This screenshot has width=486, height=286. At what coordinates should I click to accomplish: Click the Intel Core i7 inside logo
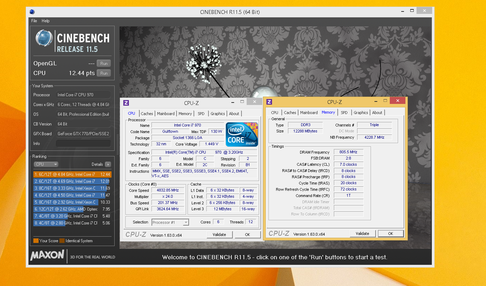(x=242, y=134)
